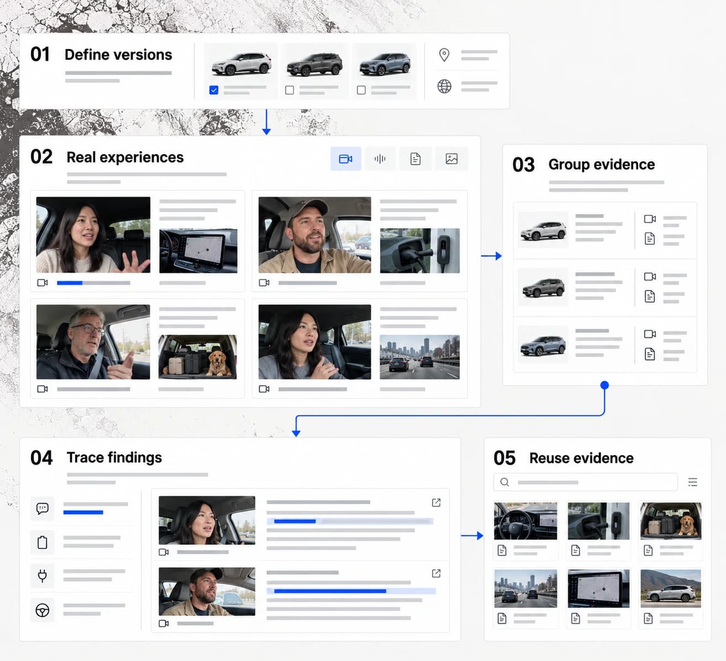Click document icon in the white car evidence row
Viewport: 726px width, 661px height.
(650, 239)
